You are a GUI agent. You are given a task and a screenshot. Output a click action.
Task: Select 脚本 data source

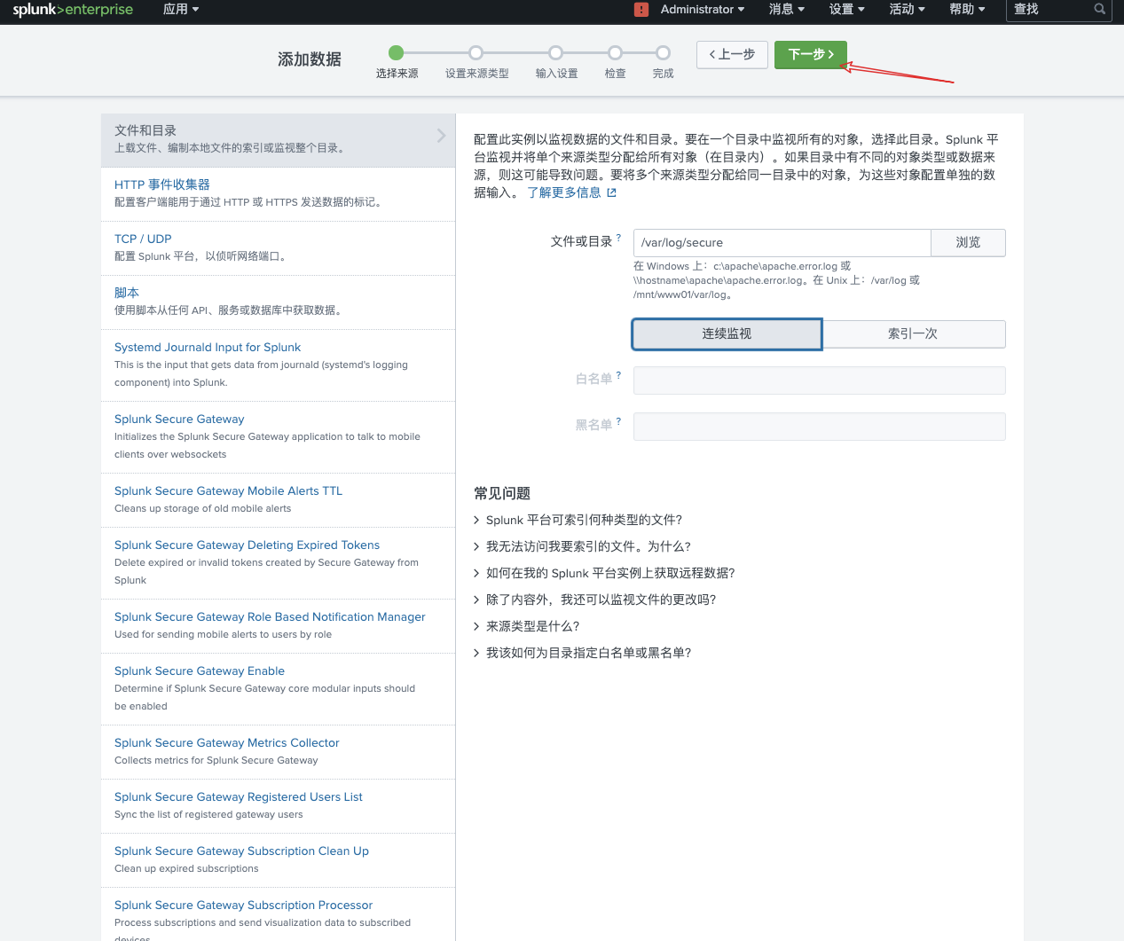pyautogui.click(x=279, y=302)
